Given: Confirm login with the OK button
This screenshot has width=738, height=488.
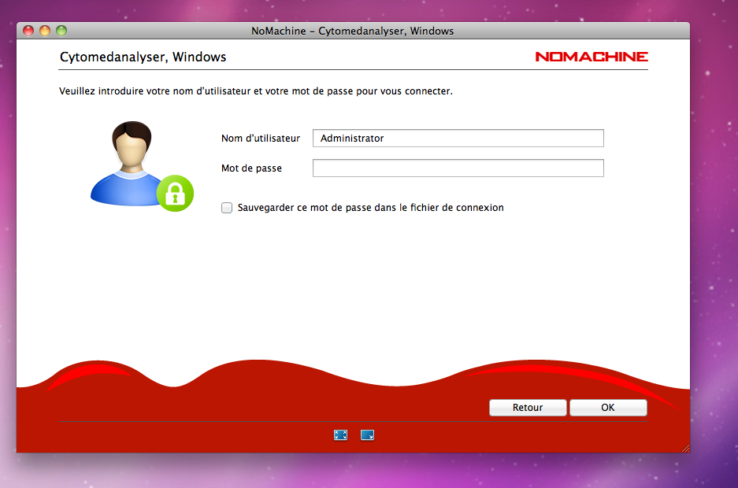Looking at the screenshot, I should tap(608, 408).
